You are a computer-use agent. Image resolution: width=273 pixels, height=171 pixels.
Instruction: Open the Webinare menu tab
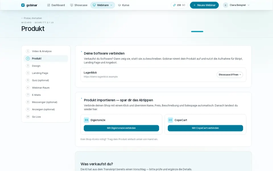coord(103,5)
